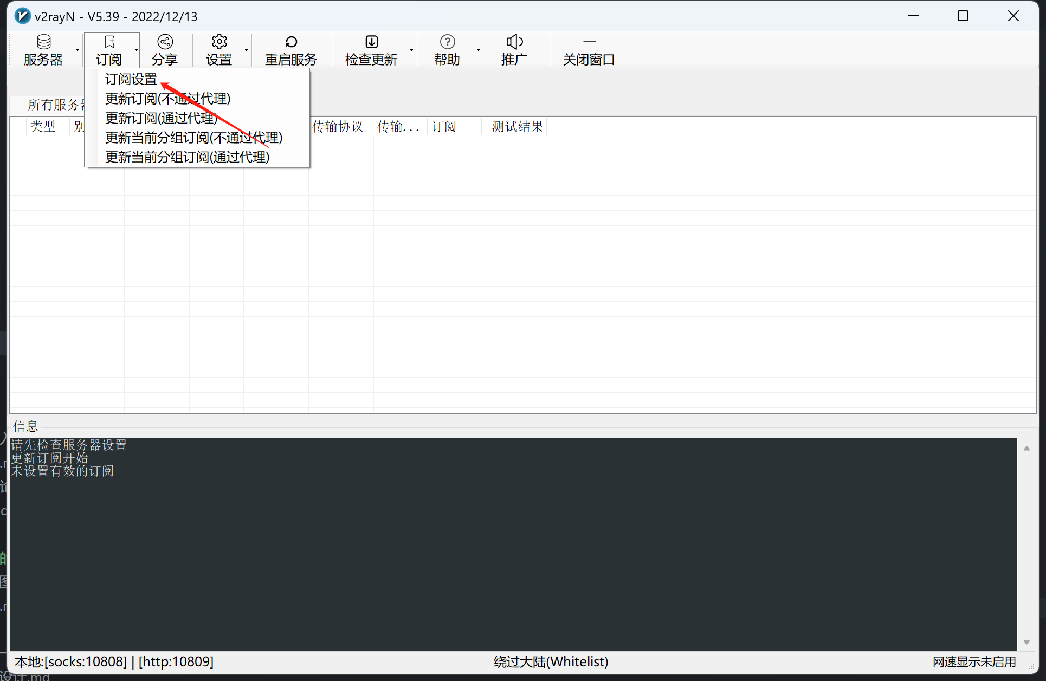The image size is (1046, 681).
Task: Click the 更新订阅开始 log line
Action: [49, 458]
